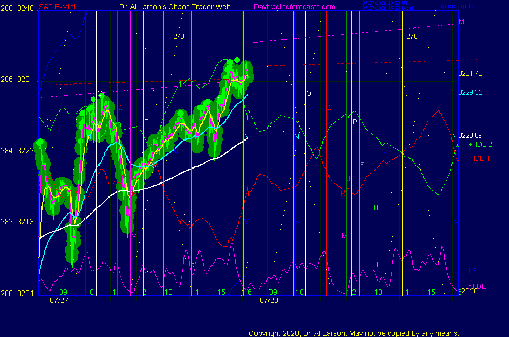Click the red "-TIDE-1" legend label
Viewport: 509px width, 337px height.
point(478,159)
